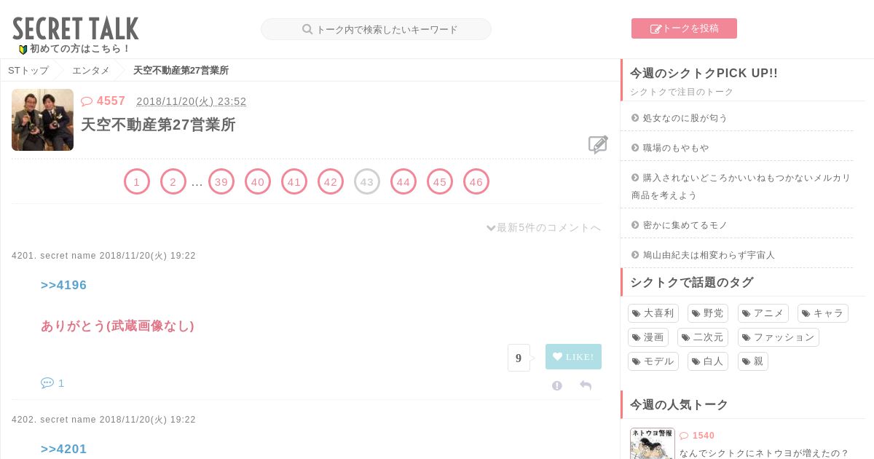The width and height of the screenshot is (874, 459).
Task: Open popular talk thumbnail ネトウヨ警報
Action: point(653,443)
